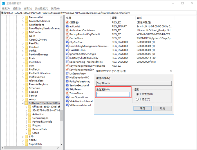Click the tree pane horizontal scrollbar thumb
197x150 pixels.
tap(23, 148)
